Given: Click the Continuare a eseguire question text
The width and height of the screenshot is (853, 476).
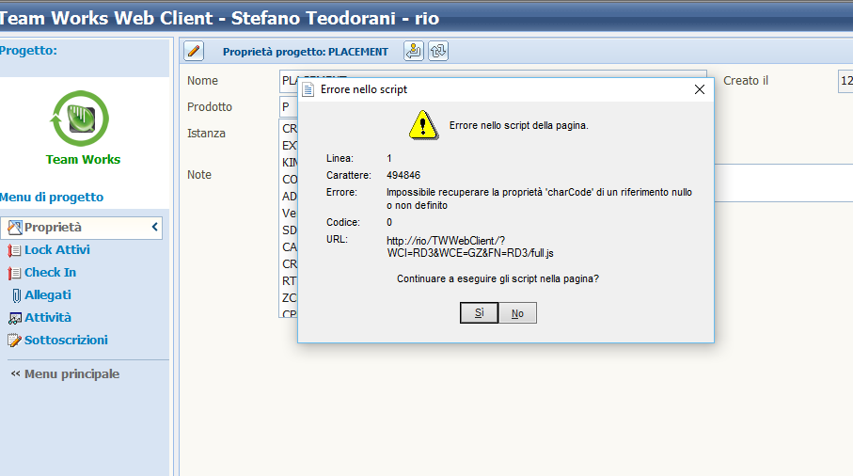Looking at the screenshot, I should (x=498, y=278).
